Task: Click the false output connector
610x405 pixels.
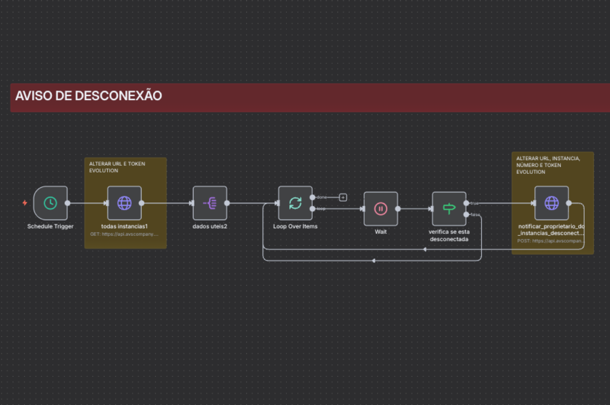Action: coord(466,214)
